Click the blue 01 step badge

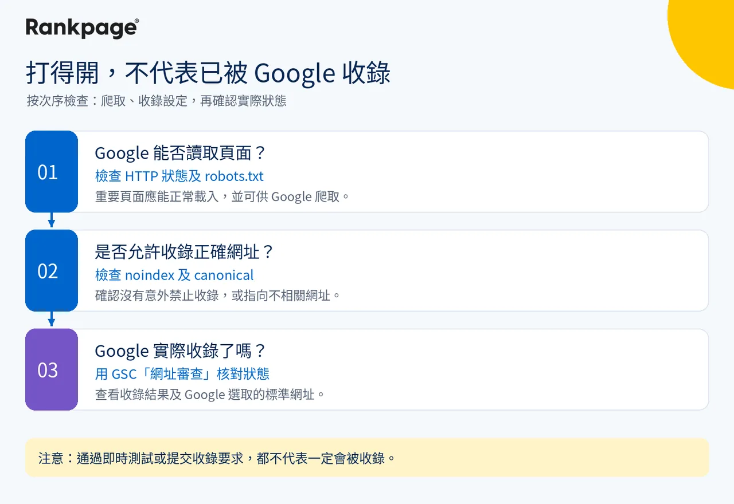point(52,172)
